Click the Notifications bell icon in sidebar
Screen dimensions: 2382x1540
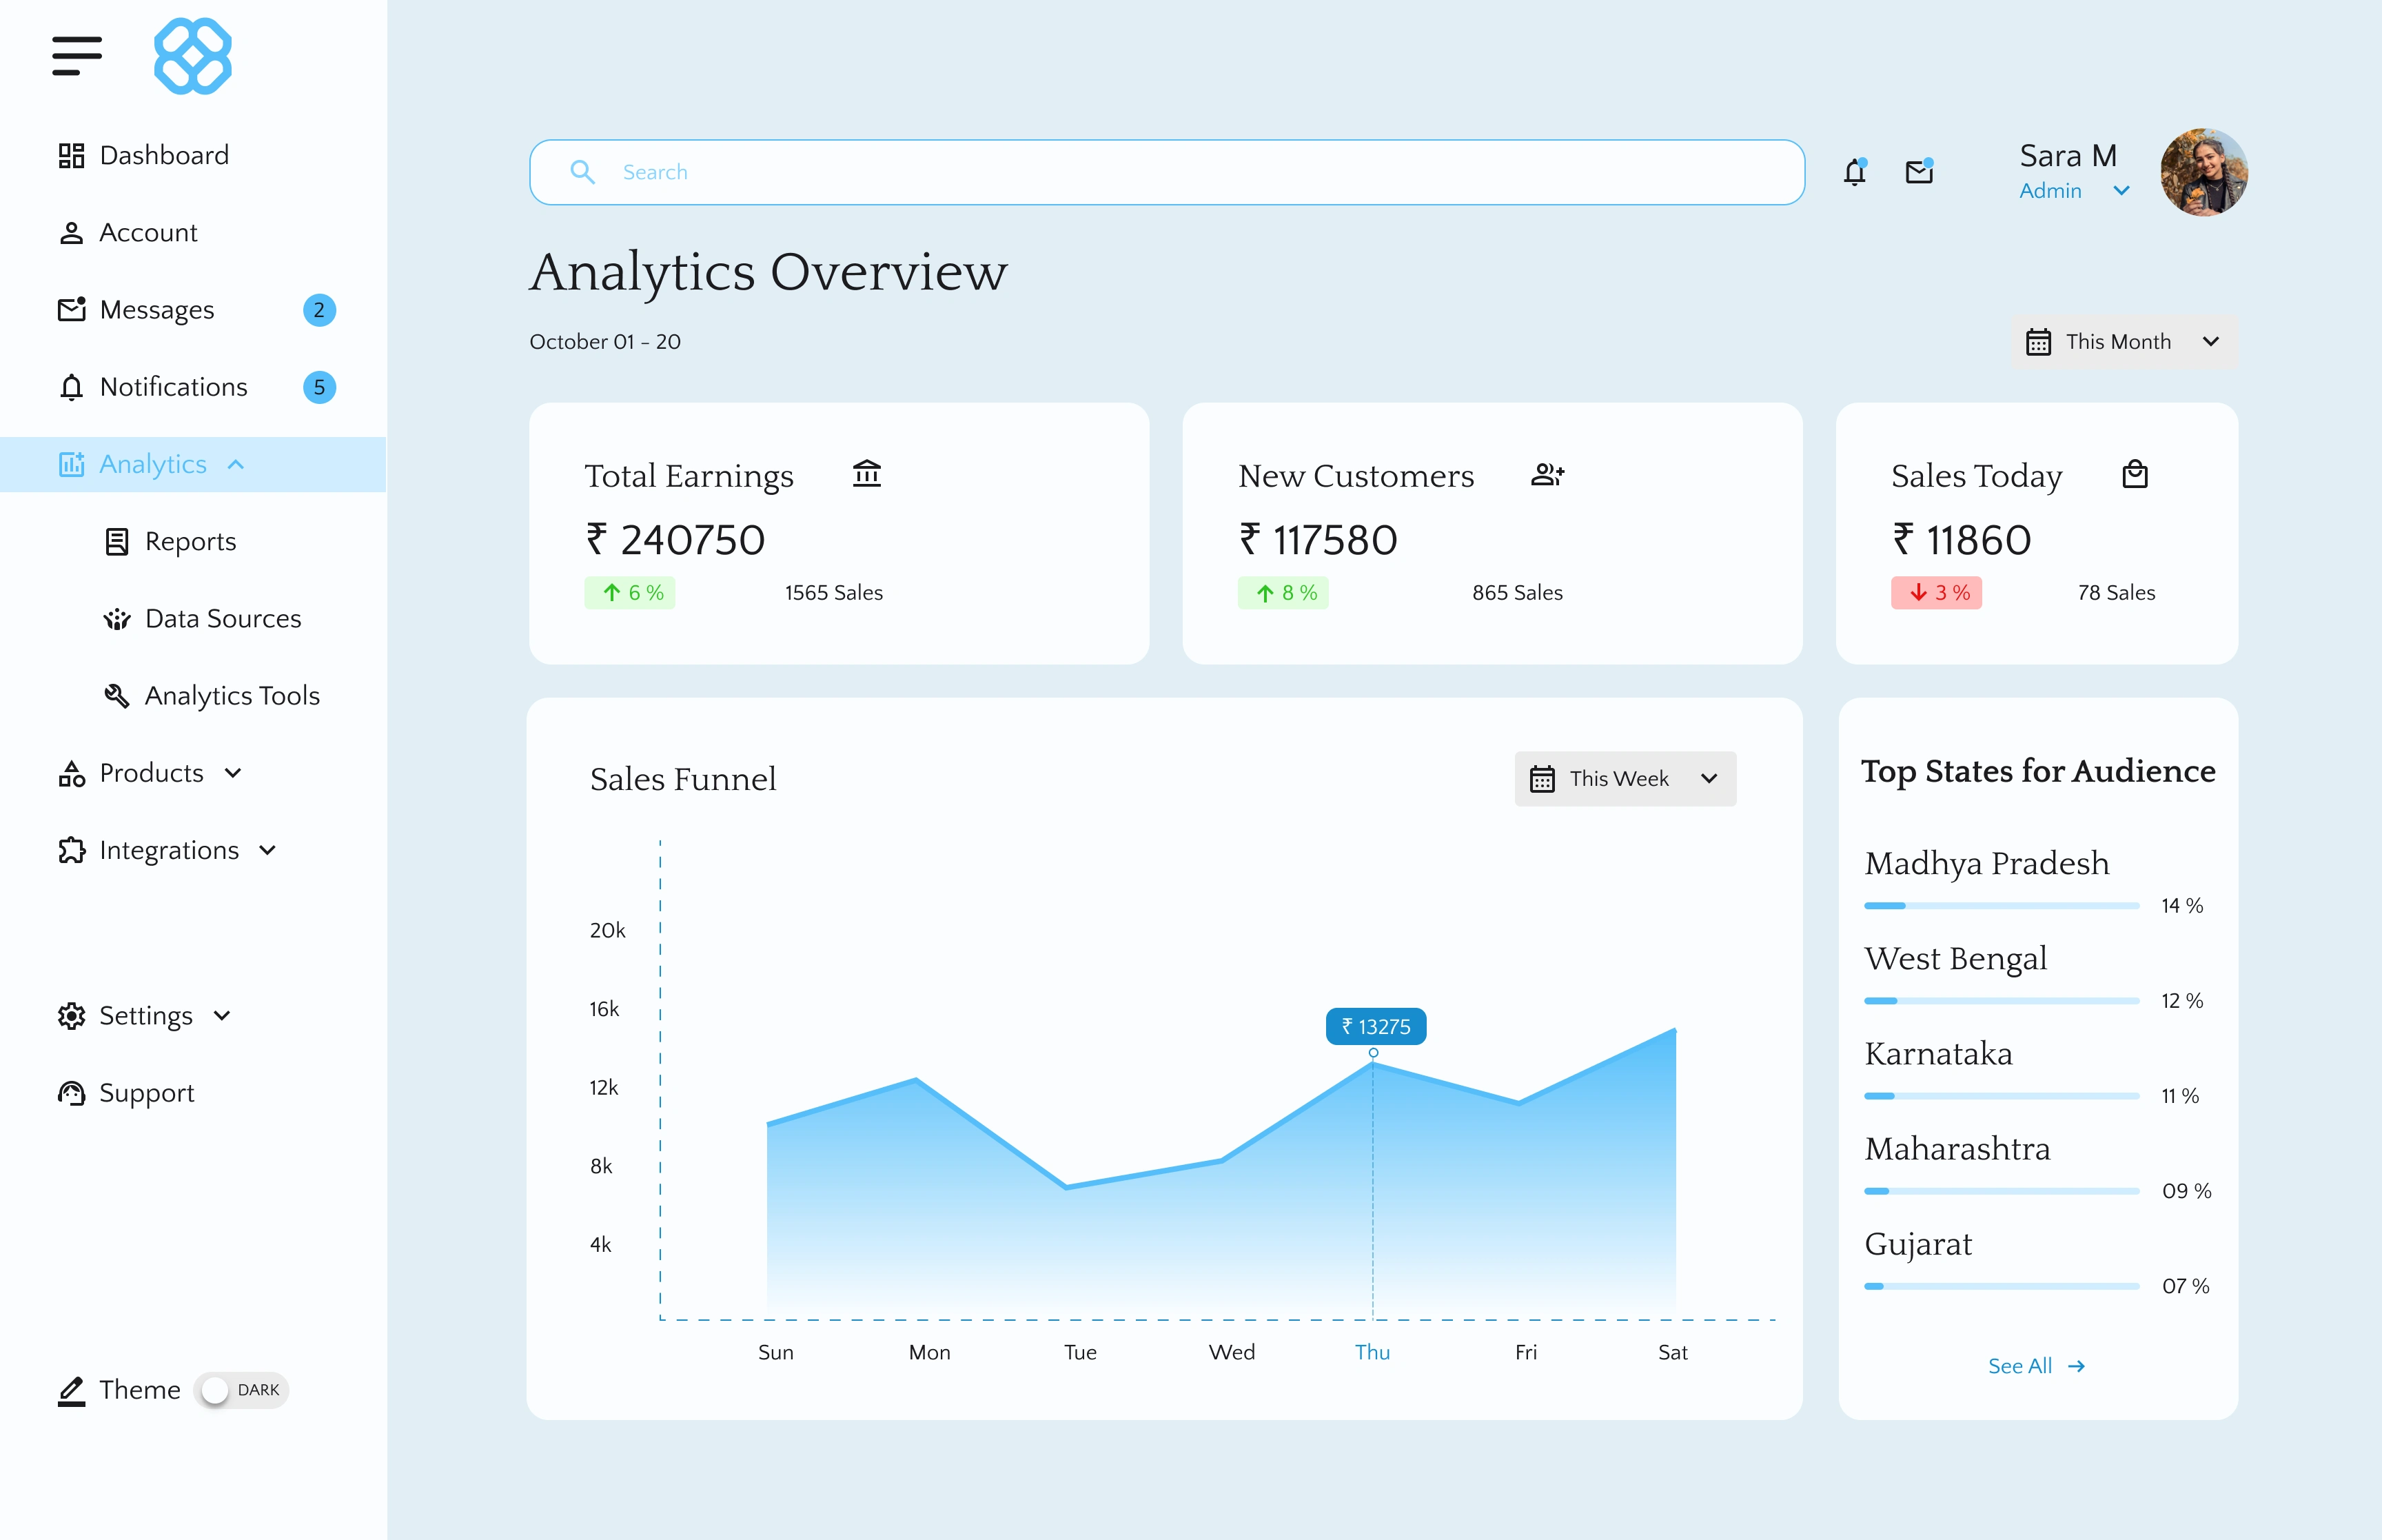(x=71, y=387)
